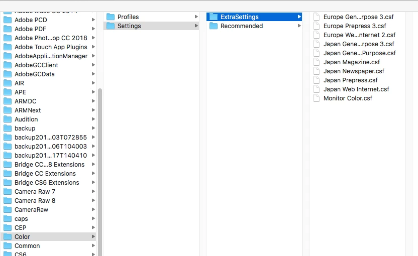Image resolution: width=418 pixels, height=256 pixels.
Task: Click the Settings folder icon
Action: 111,26
